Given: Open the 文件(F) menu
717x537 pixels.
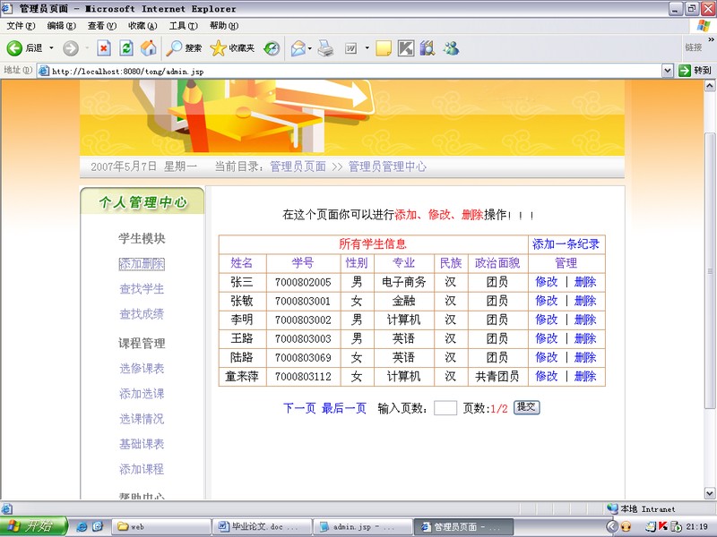Looking at the screenshot, I should (21, 26).
